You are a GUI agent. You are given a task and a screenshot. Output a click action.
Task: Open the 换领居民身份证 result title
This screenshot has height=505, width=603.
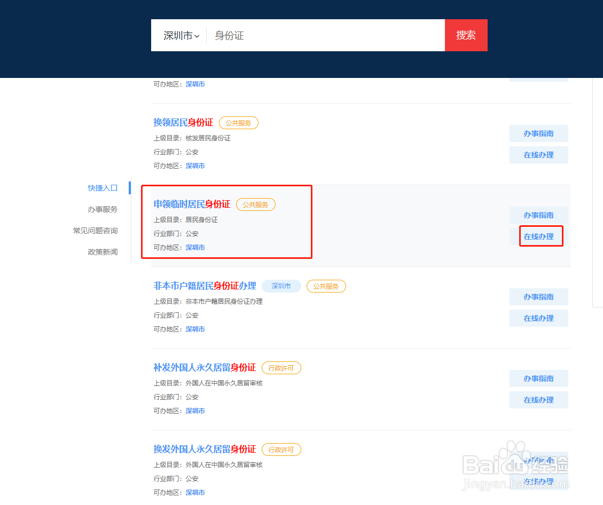click(x=183, y=123)
